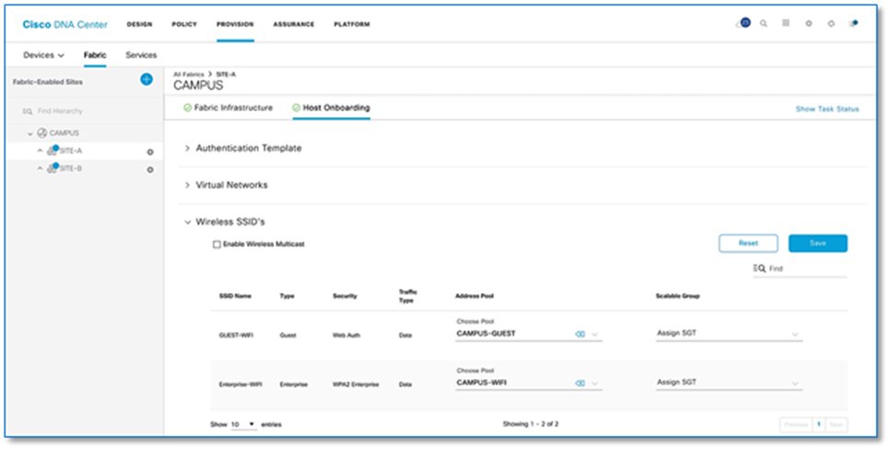Open the Devices dropdown menu
Viewport: 890px width, 450px height.
43,55
